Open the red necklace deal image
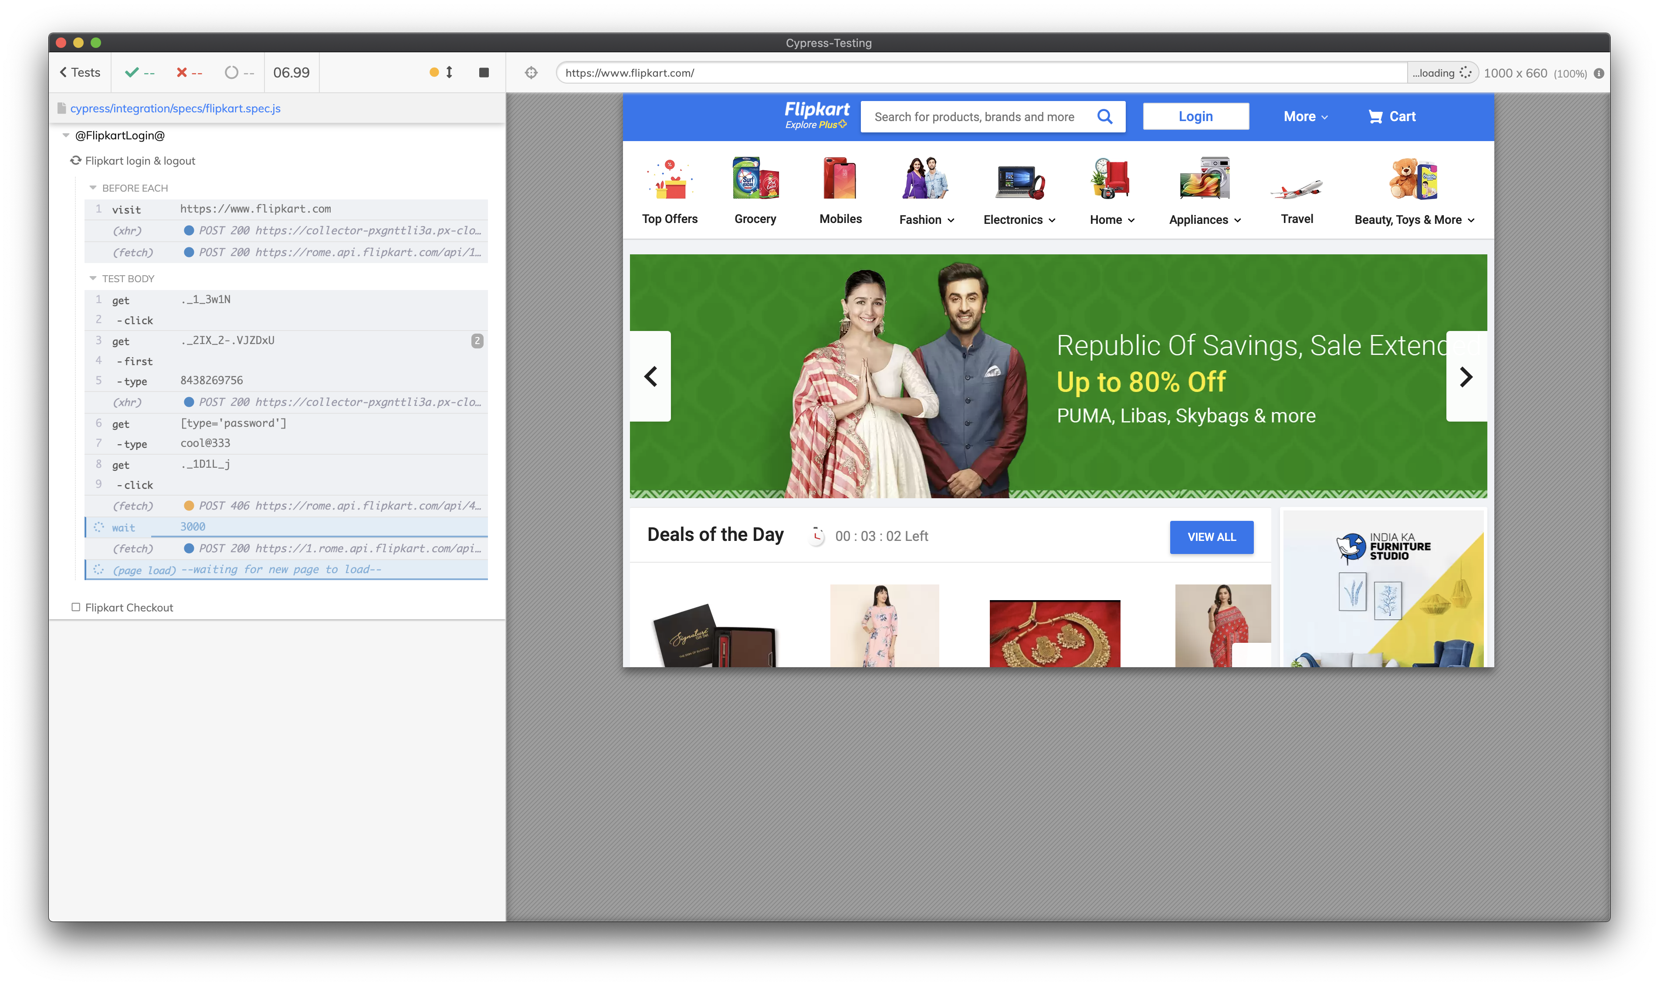 [x=1054, y=633]
